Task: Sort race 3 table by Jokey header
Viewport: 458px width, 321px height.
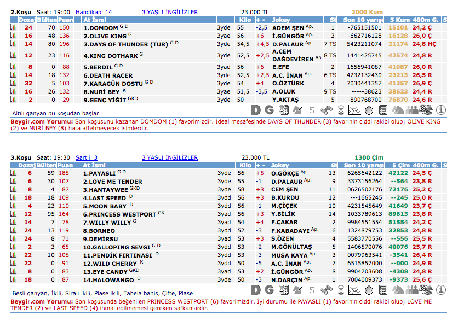Action: tap(280, 165)
